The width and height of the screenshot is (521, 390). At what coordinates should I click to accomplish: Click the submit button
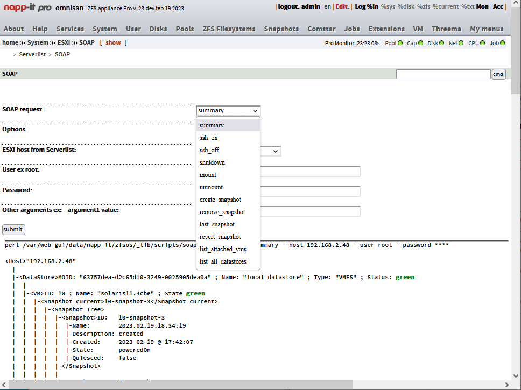(13, 230)
